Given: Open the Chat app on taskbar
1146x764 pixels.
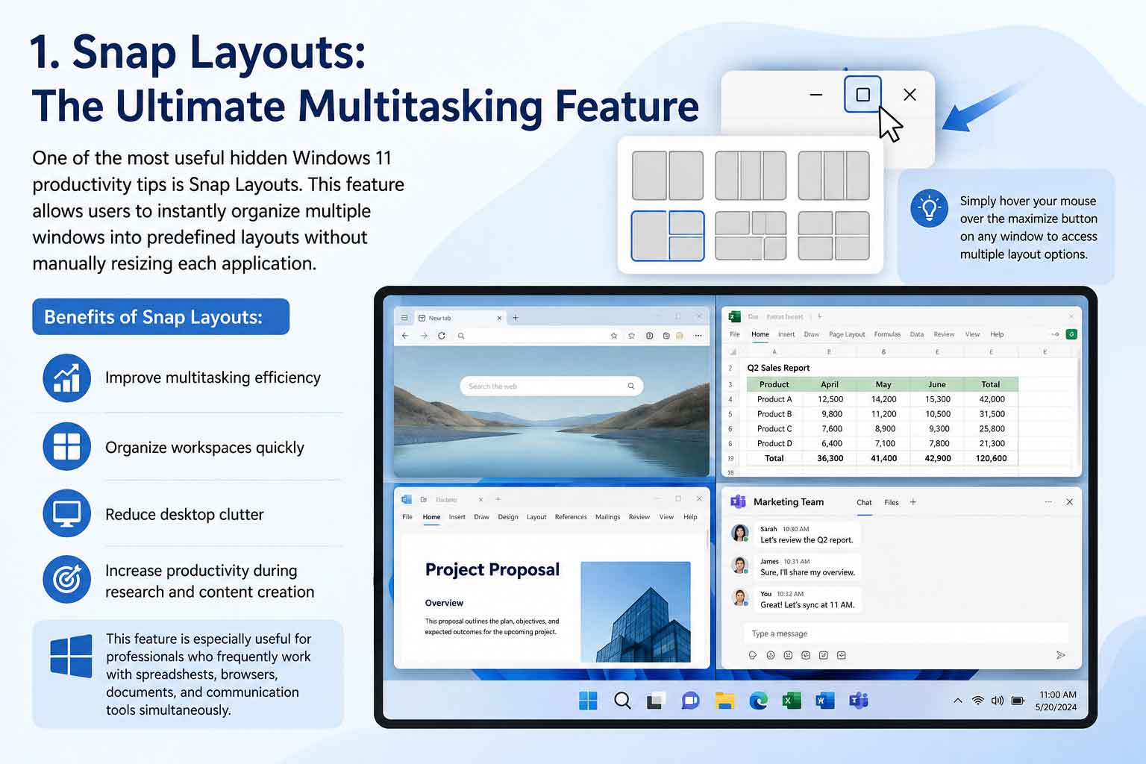Looking at the screenshot, I should (690, 701).
